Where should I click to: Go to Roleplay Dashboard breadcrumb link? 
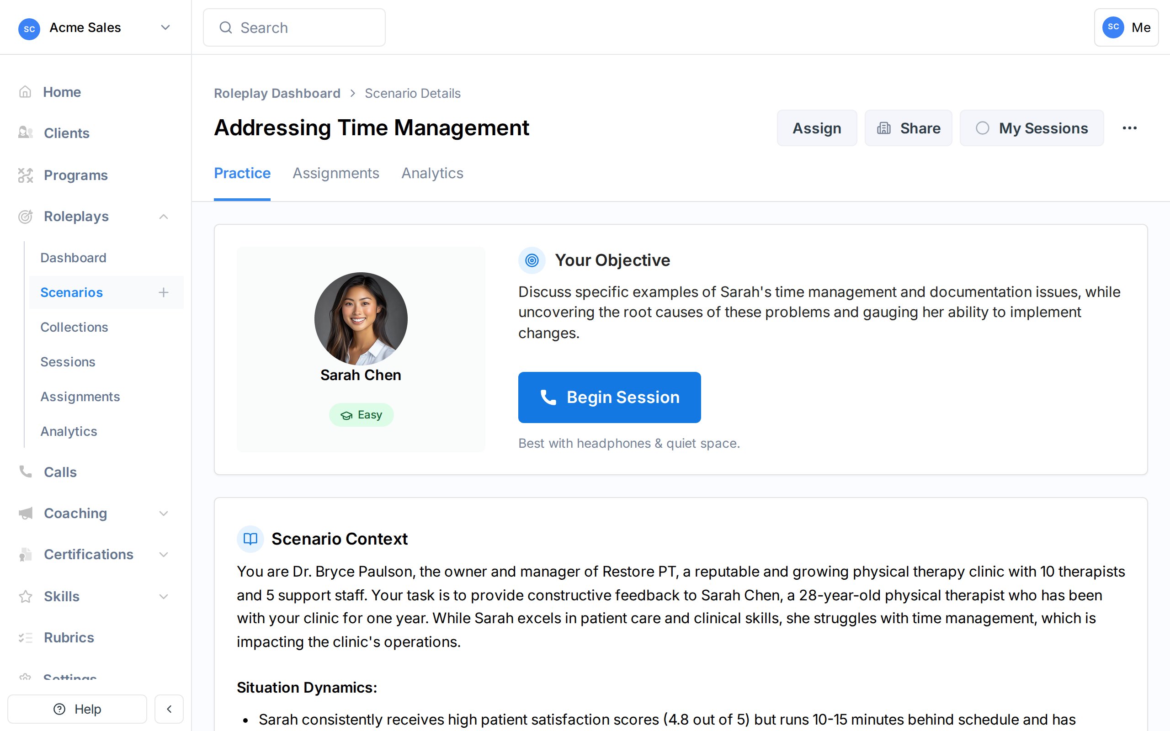tap(277, 93)
